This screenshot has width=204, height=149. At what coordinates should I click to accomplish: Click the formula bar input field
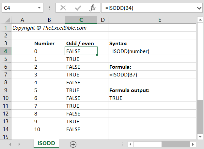coord(150,7)
